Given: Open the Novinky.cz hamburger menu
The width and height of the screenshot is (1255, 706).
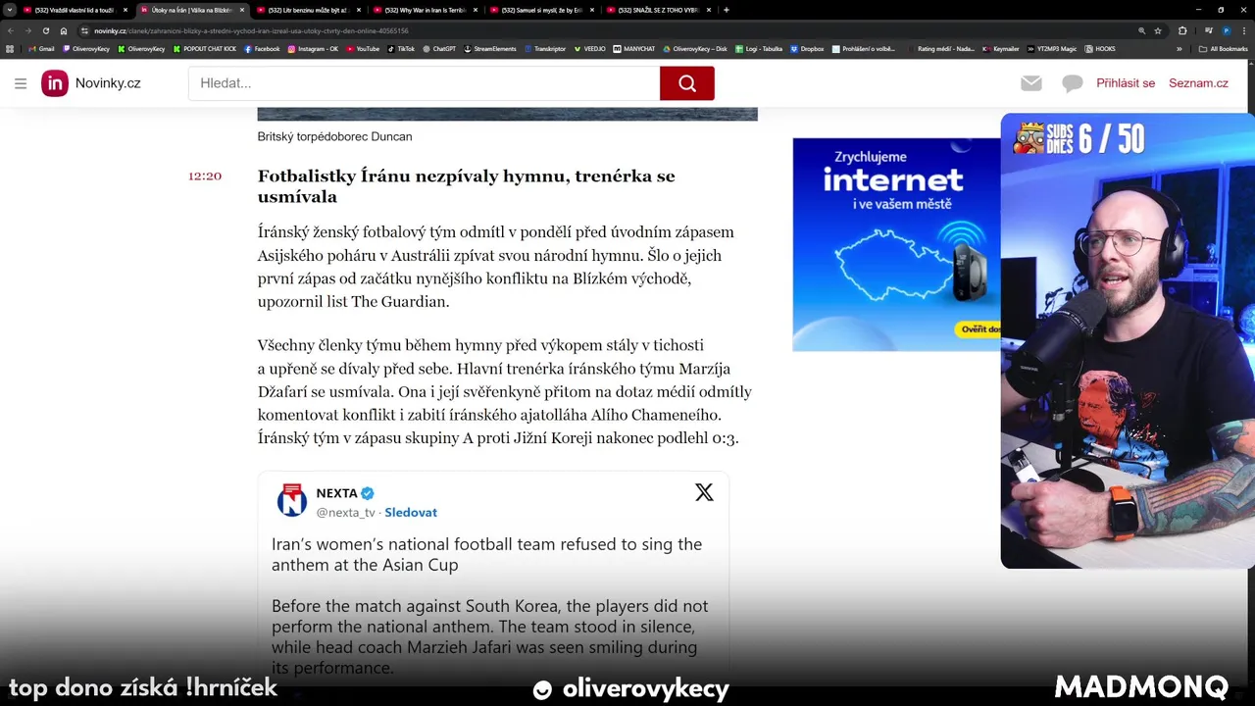Looking at the screenshot, I should point(21,83).
